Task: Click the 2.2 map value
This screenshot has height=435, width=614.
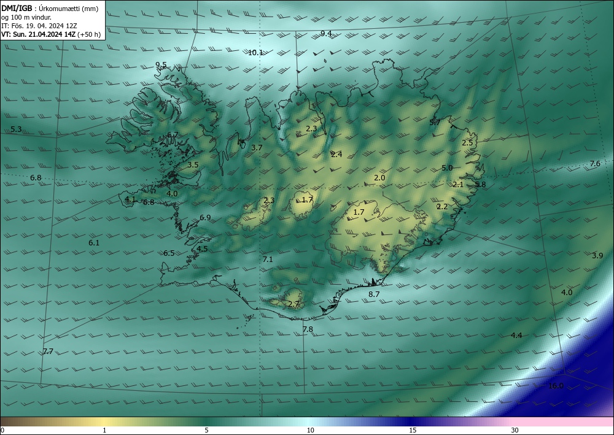Action: [442, 207]
